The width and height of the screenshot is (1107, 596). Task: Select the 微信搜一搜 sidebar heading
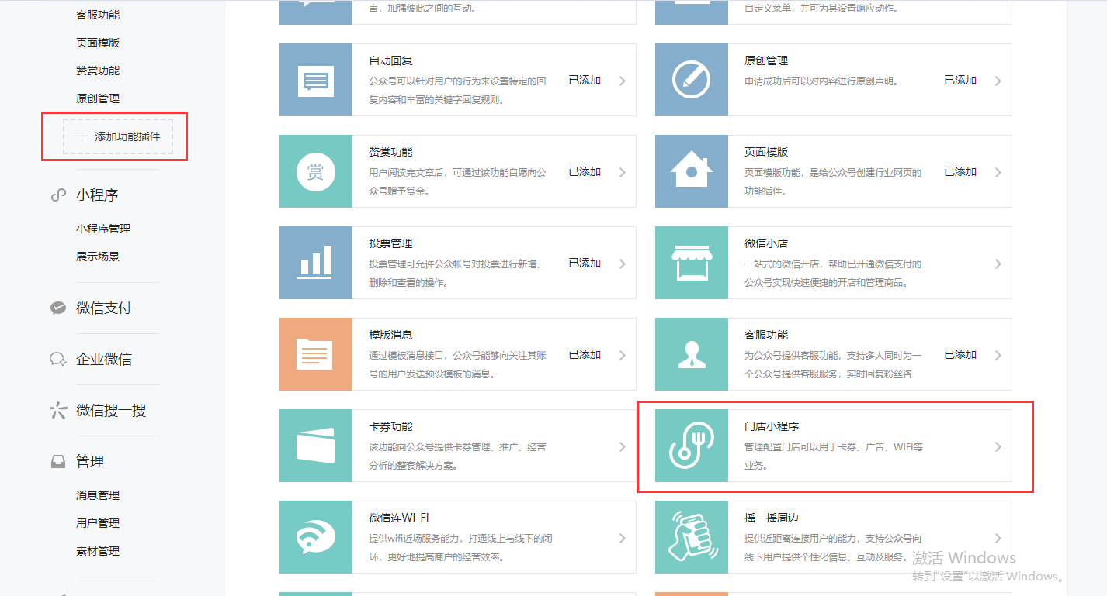(x=111, y=411)
